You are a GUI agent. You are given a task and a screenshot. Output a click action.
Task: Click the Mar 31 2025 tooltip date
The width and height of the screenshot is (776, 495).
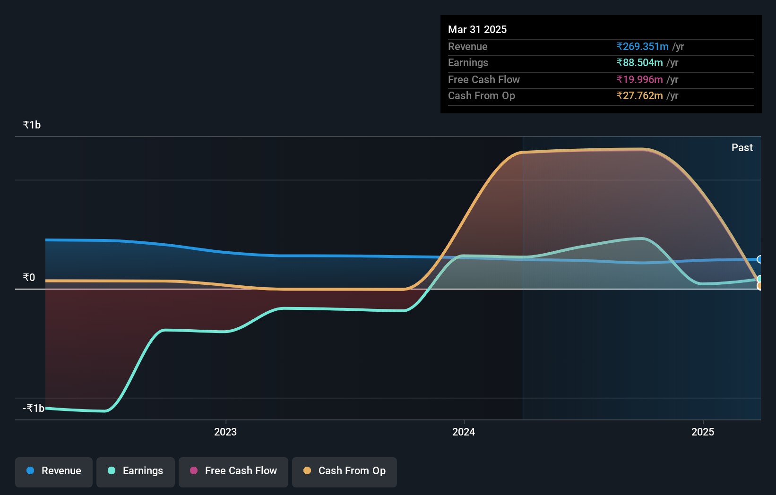(x=477, y=29)
